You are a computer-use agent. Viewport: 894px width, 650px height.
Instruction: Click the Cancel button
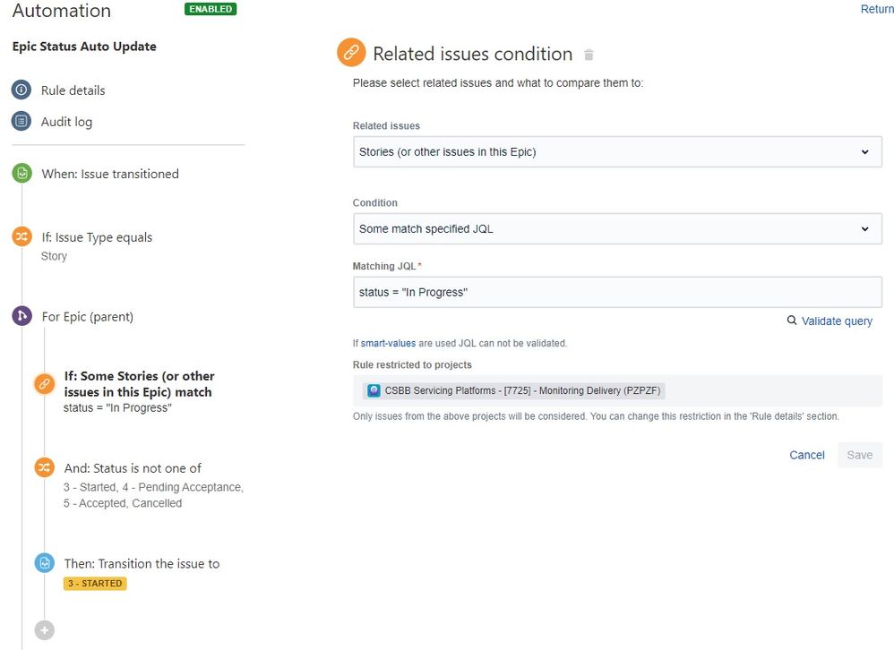click(x=807, y=455)
